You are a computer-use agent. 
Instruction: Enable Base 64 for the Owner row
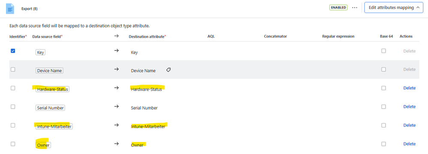(x=383, y=144)
